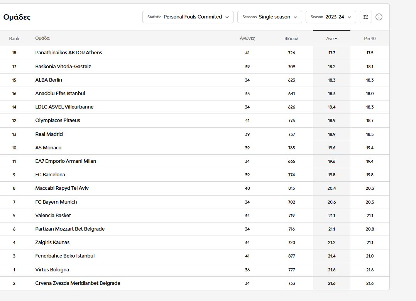Image resolution: width=416 pixels, height=301 pixels.
Task: Select Fenerbahce Per40 value 21.0
Action: 370,256
